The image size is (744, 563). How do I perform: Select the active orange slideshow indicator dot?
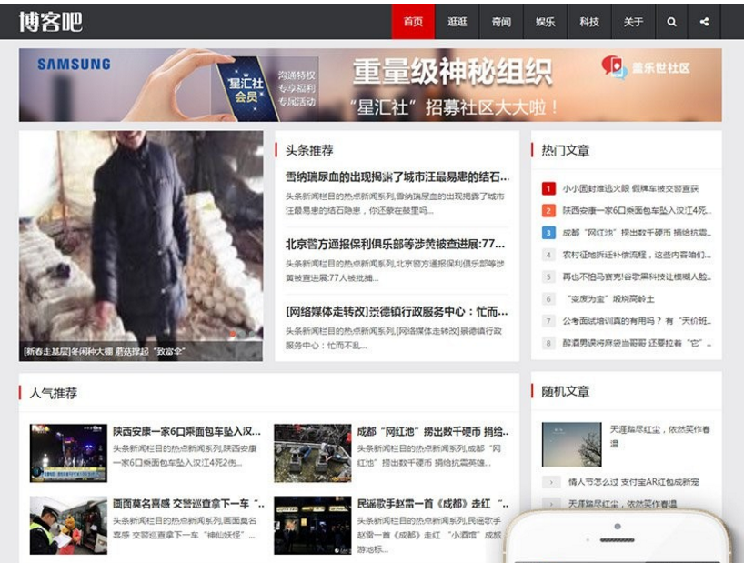coord(233,334)
